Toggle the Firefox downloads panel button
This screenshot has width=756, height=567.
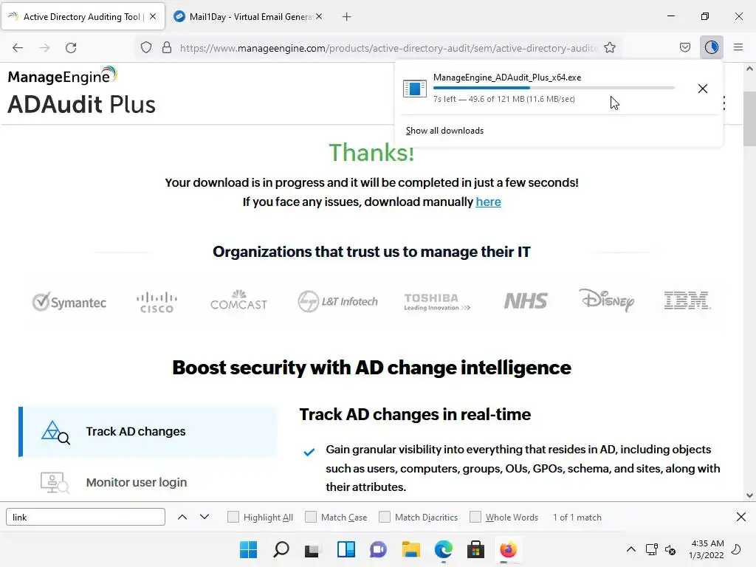pos(712,48)
